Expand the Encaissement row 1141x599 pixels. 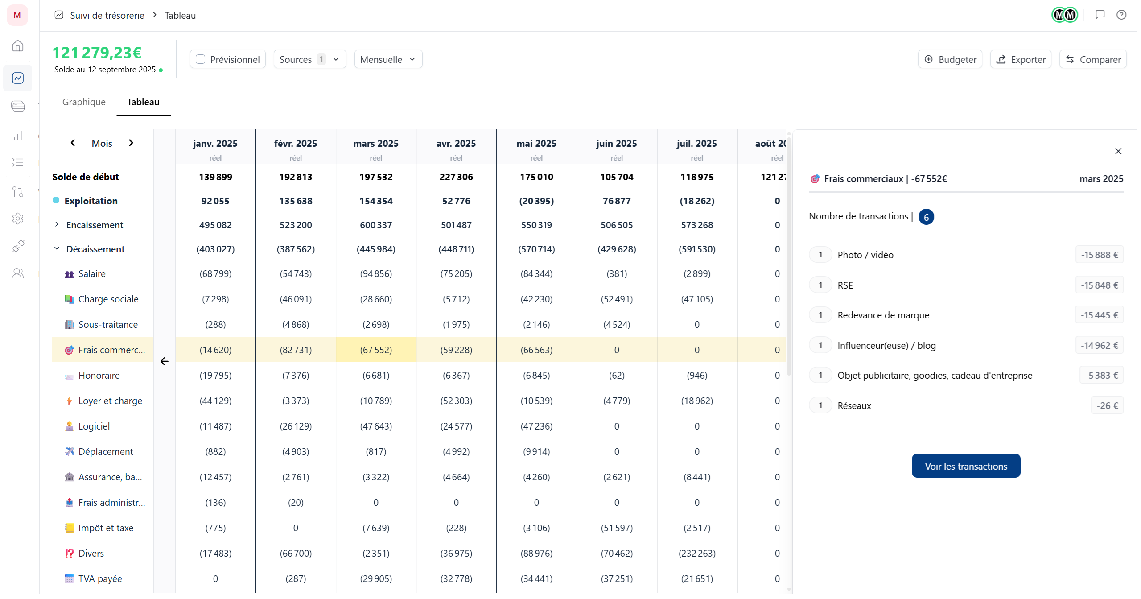[57, 224]
